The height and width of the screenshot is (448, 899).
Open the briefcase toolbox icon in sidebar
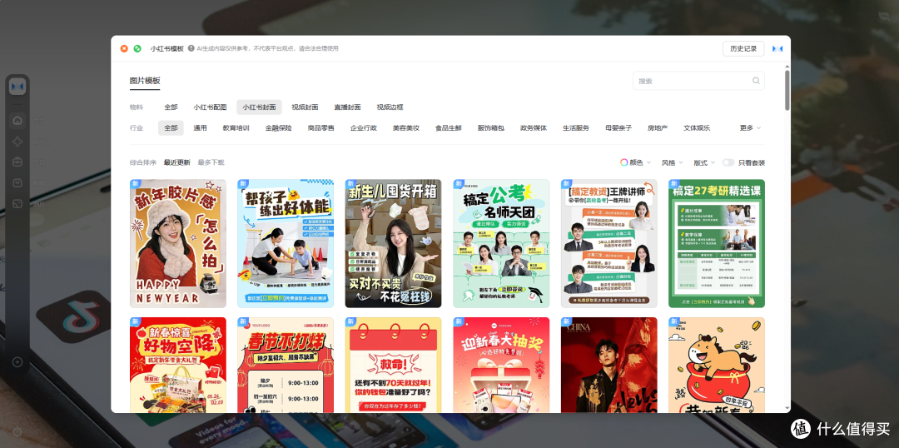pyautogui.click(x=17, y=162)
